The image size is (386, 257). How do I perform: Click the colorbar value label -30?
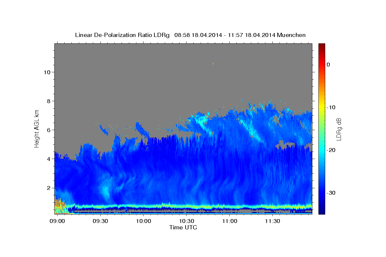click(x=331, y=193)
